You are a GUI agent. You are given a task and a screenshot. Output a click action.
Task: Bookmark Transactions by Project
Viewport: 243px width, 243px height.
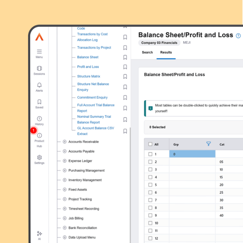click(x=125, y=48)
